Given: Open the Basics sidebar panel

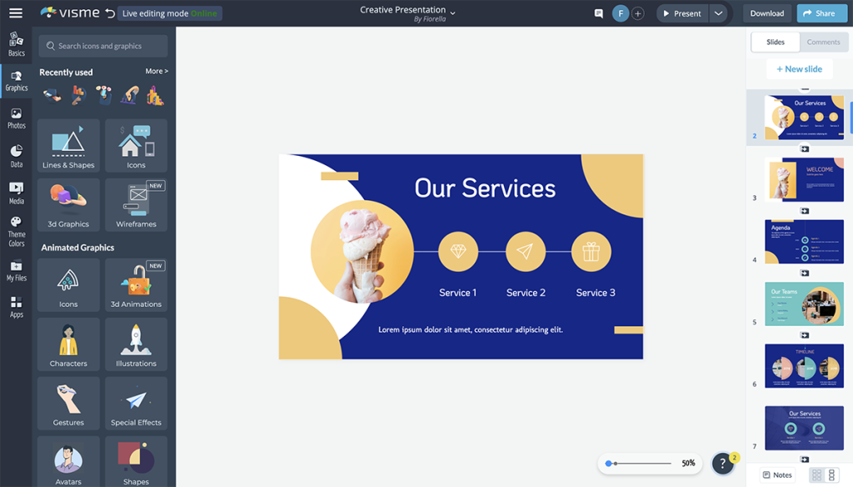Looking at the screenshot, I should pos(16,44).
